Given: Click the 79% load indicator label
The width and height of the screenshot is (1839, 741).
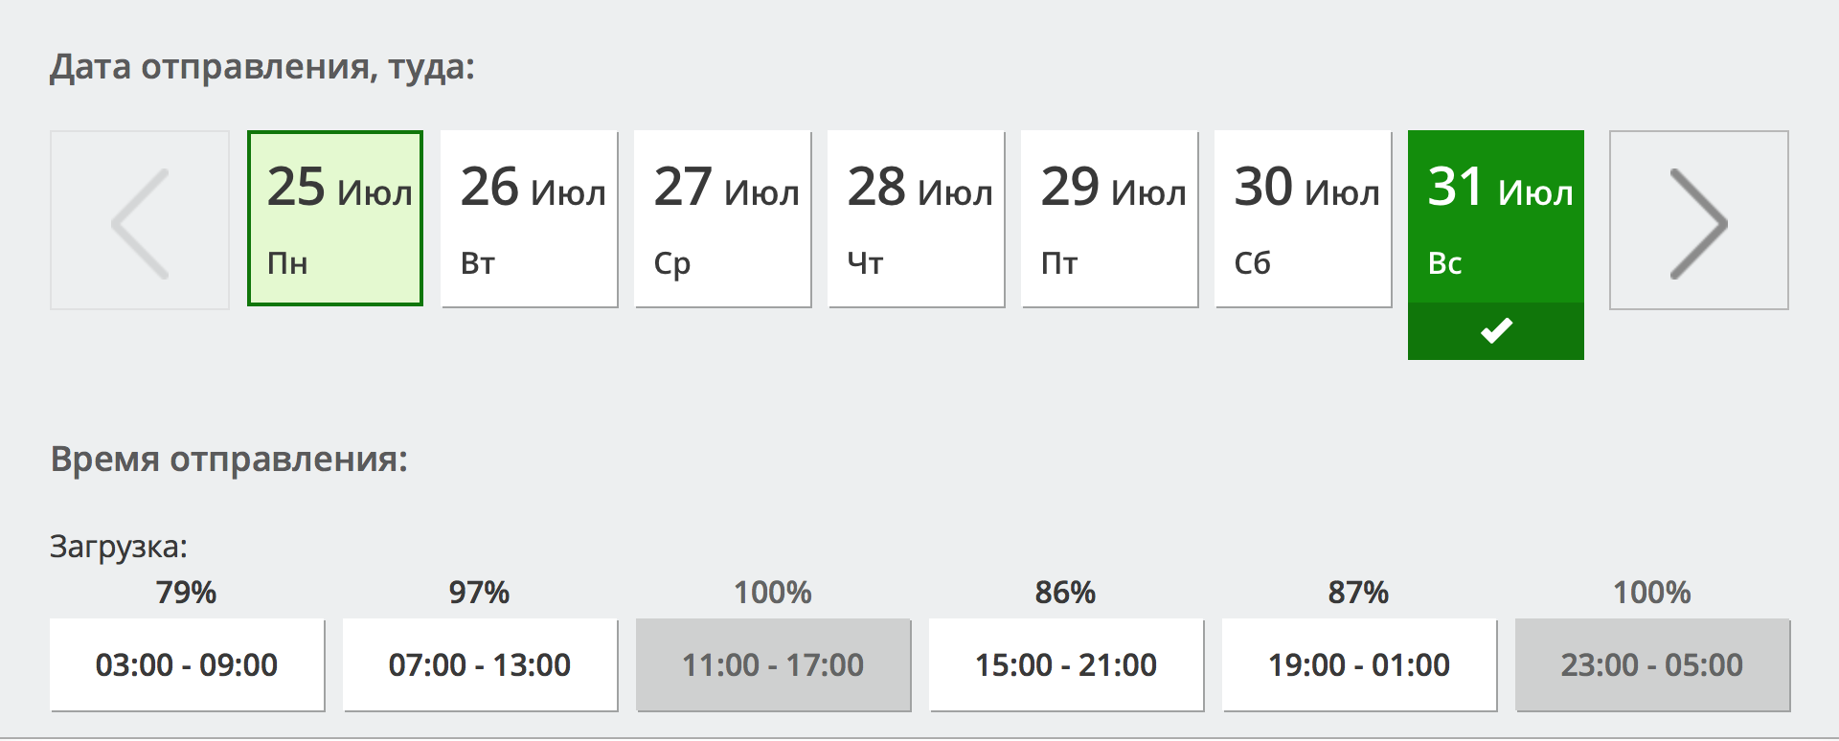Looking at the screenshot, I should 187,593.
